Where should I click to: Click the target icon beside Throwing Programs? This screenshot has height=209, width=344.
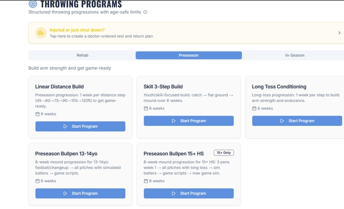(x=33, y=4)
